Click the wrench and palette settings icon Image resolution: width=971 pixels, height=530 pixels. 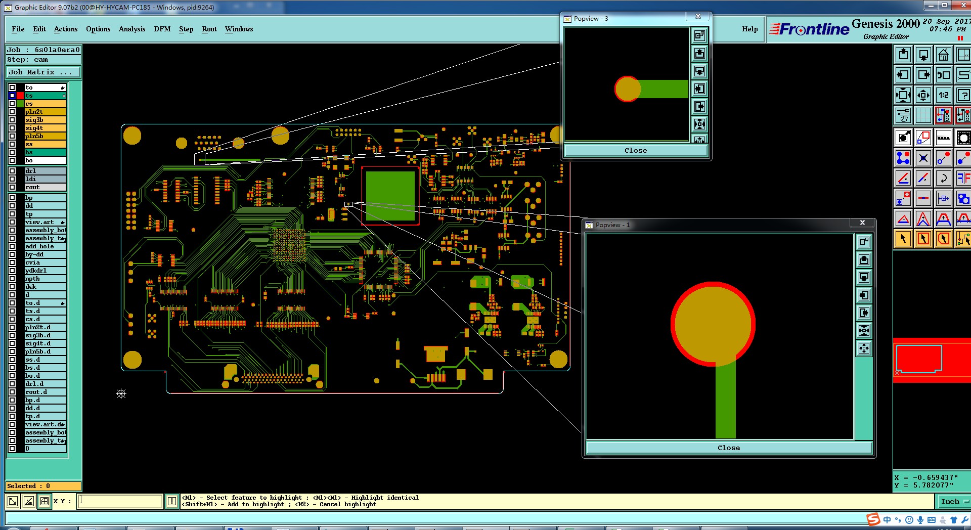click(x=903, y=116)
